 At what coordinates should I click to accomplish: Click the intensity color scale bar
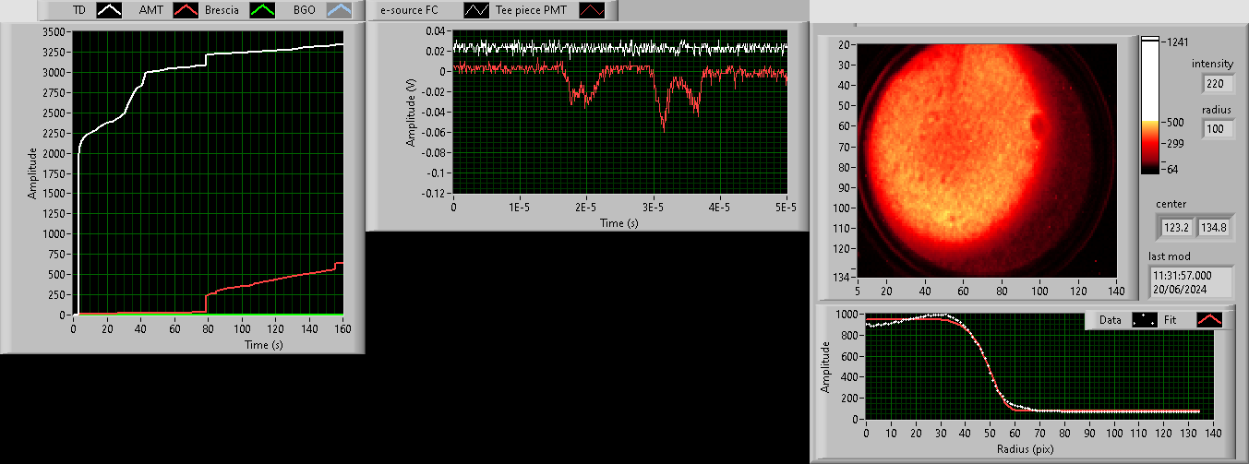pyautogui.click(x=1150, y=105)
